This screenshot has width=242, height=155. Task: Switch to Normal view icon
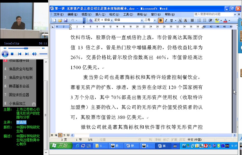(x=52, y=135)
